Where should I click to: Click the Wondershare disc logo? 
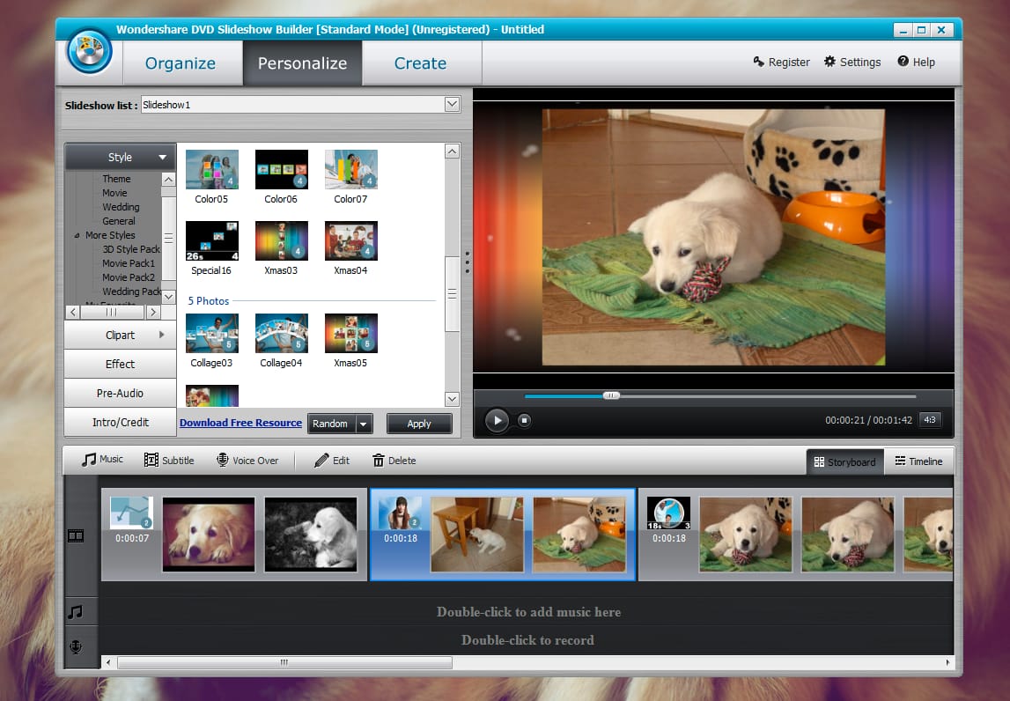coord(90,52)
